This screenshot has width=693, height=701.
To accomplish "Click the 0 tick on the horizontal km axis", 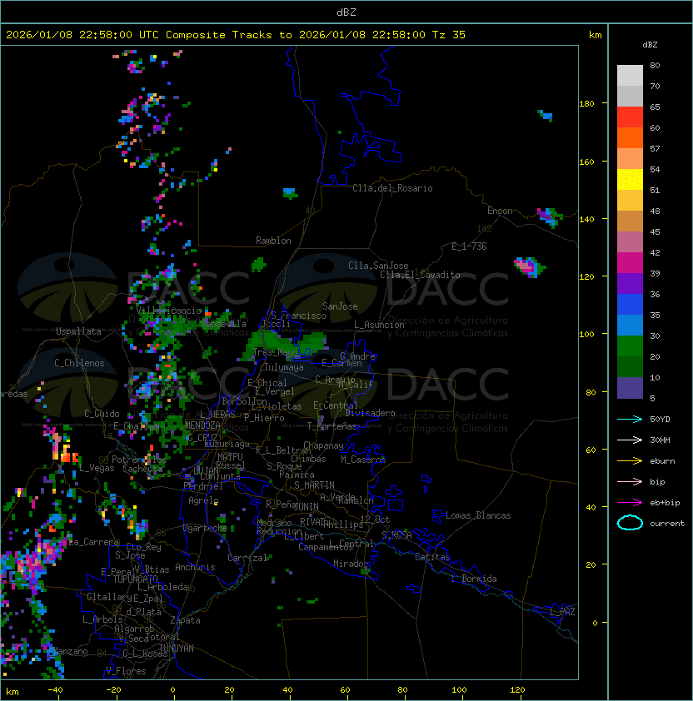I will point(172,690).
